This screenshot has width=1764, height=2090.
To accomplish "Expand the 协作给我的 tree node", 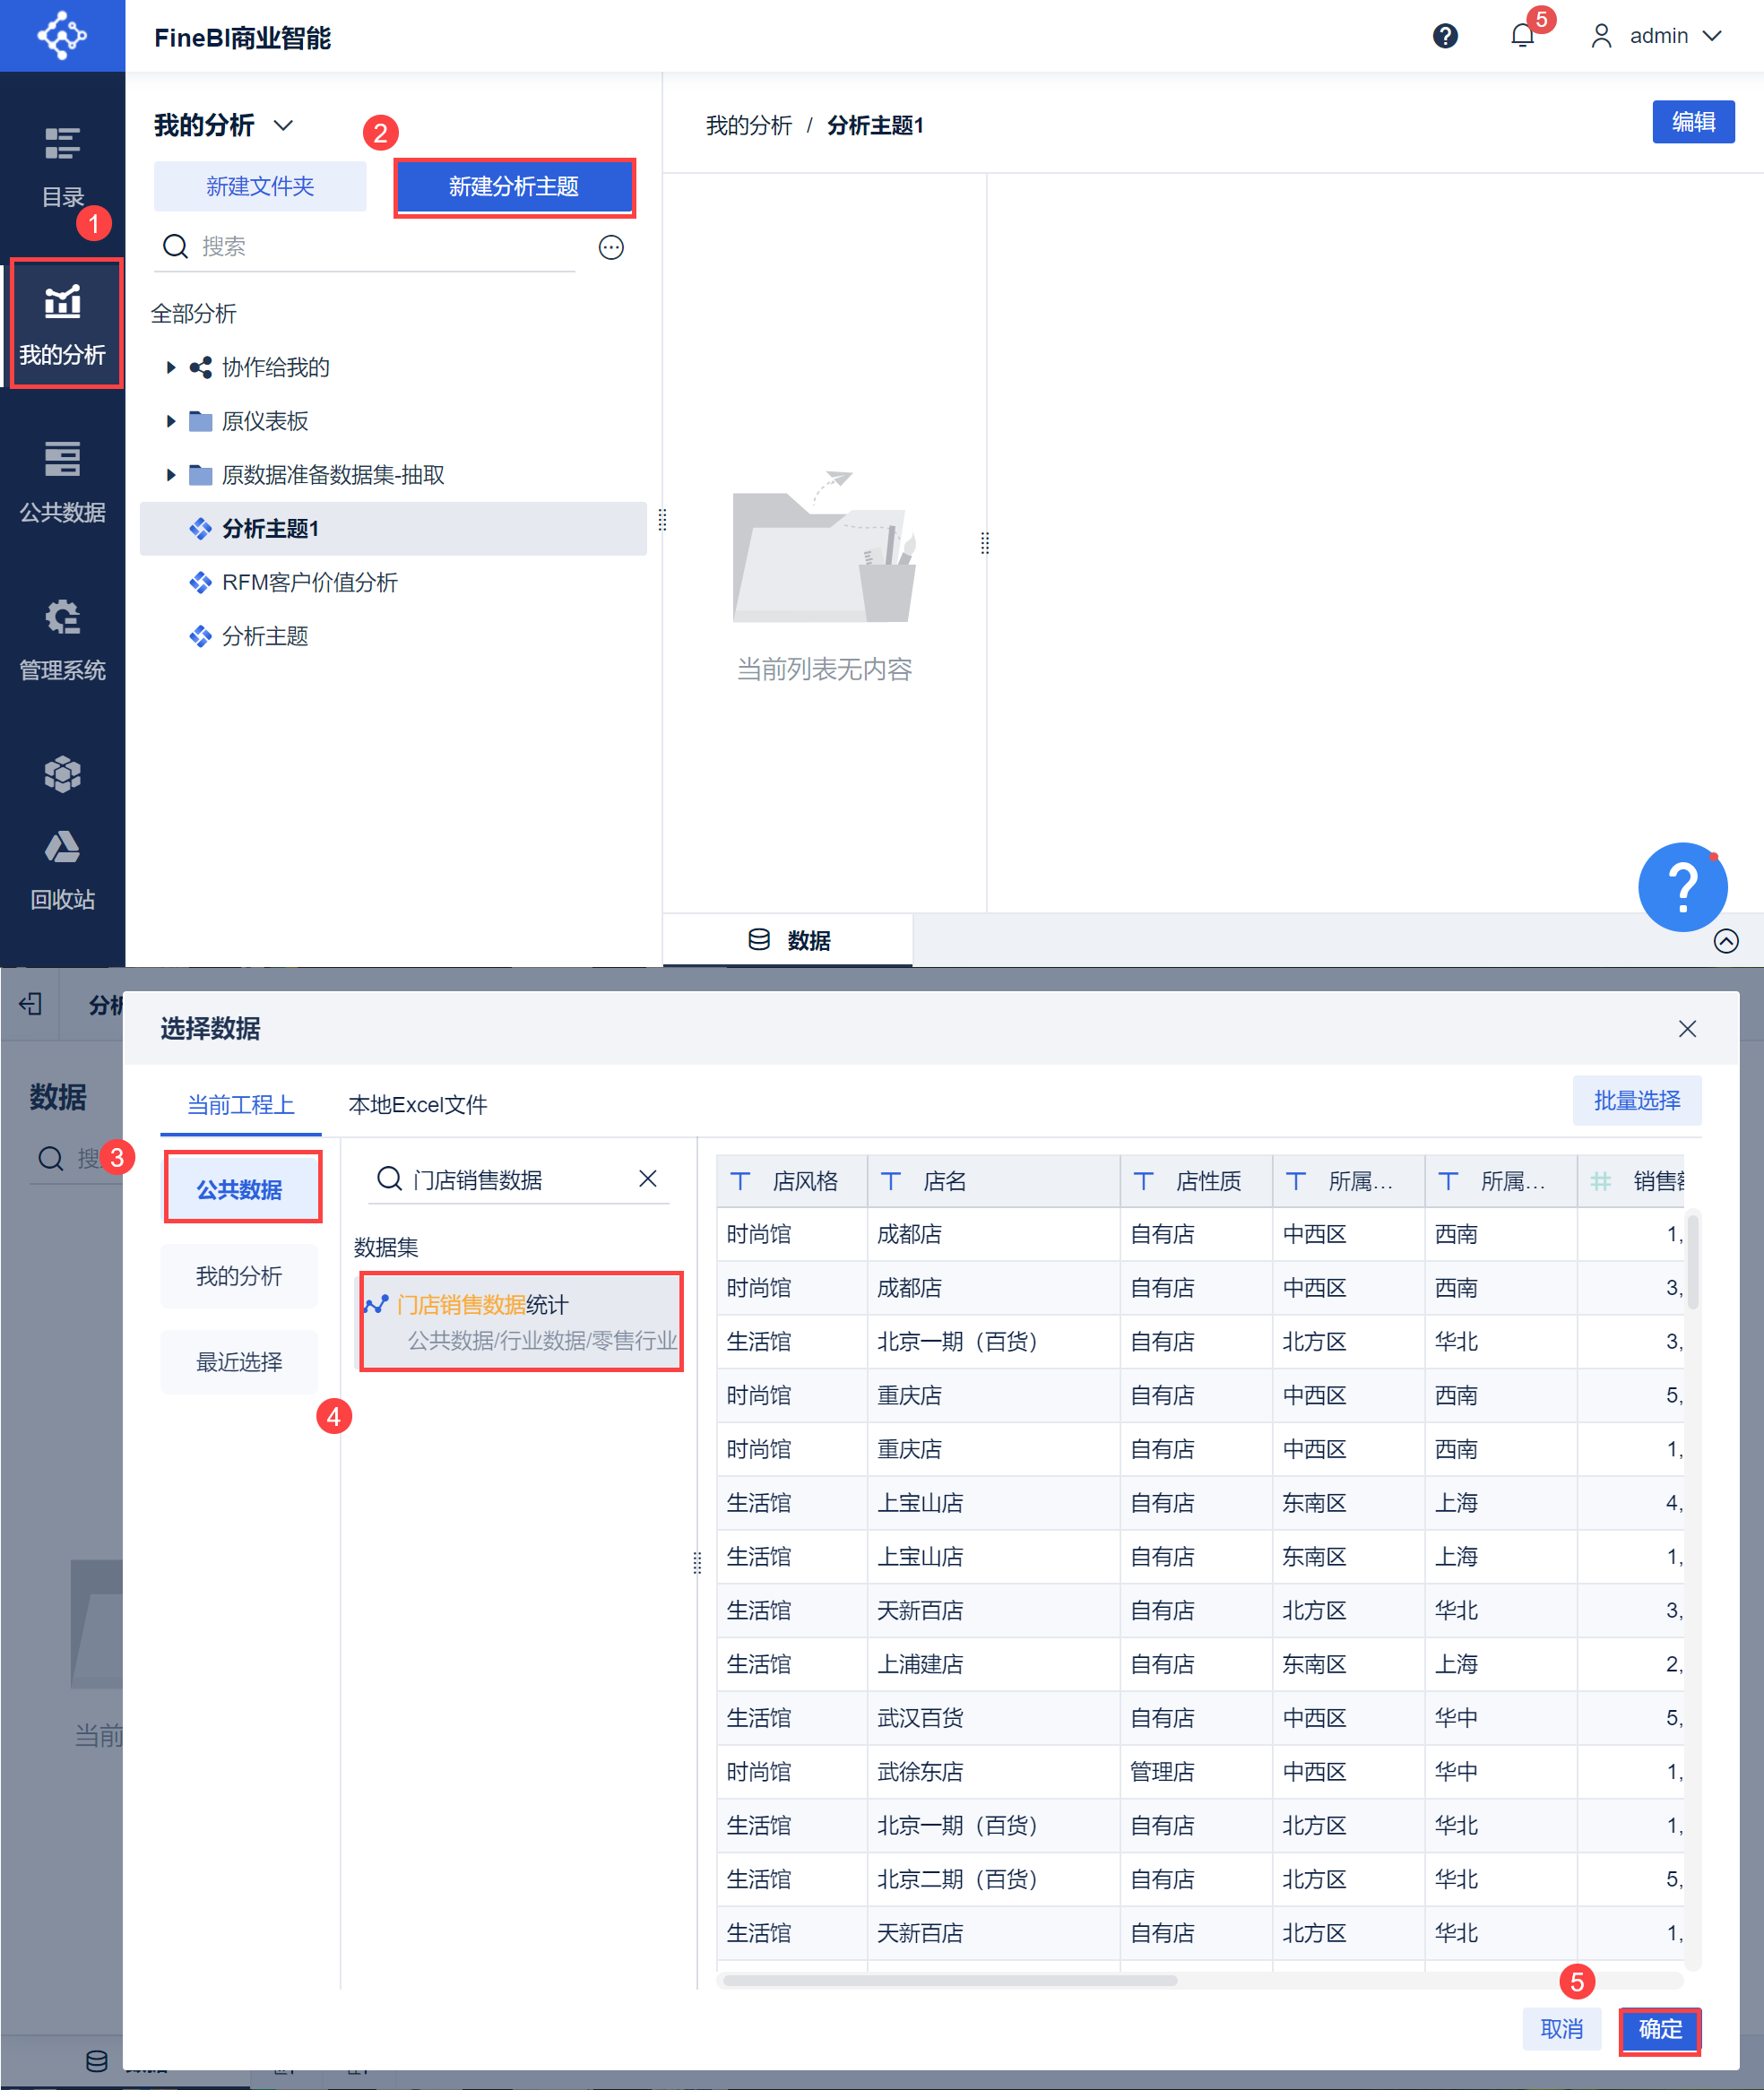I will click(x=171, y=368).
